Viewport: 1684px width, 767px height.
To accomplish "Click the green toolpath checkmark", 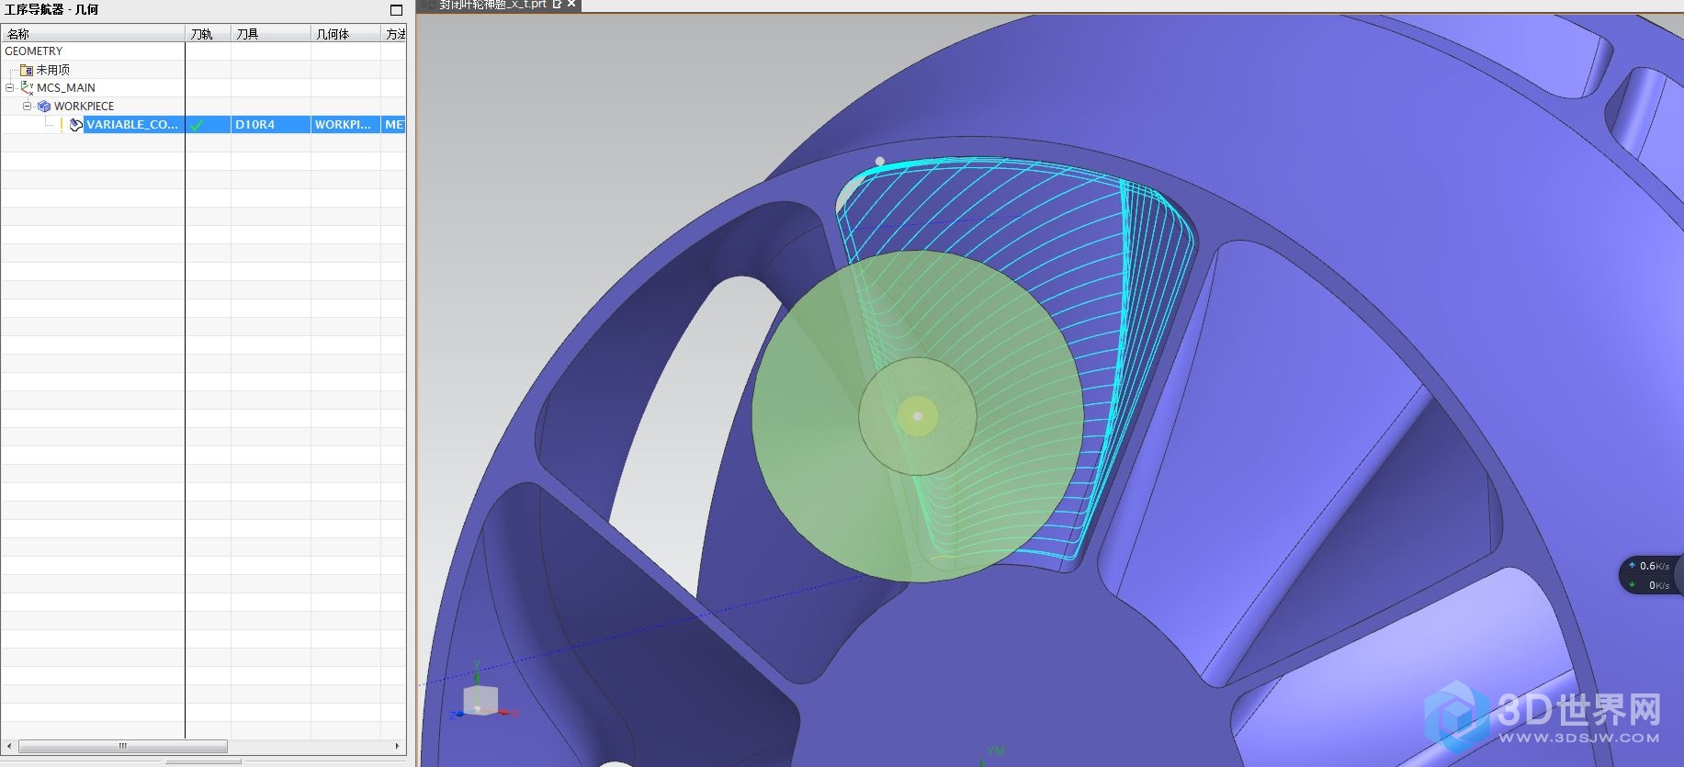I will coord(197,125).
